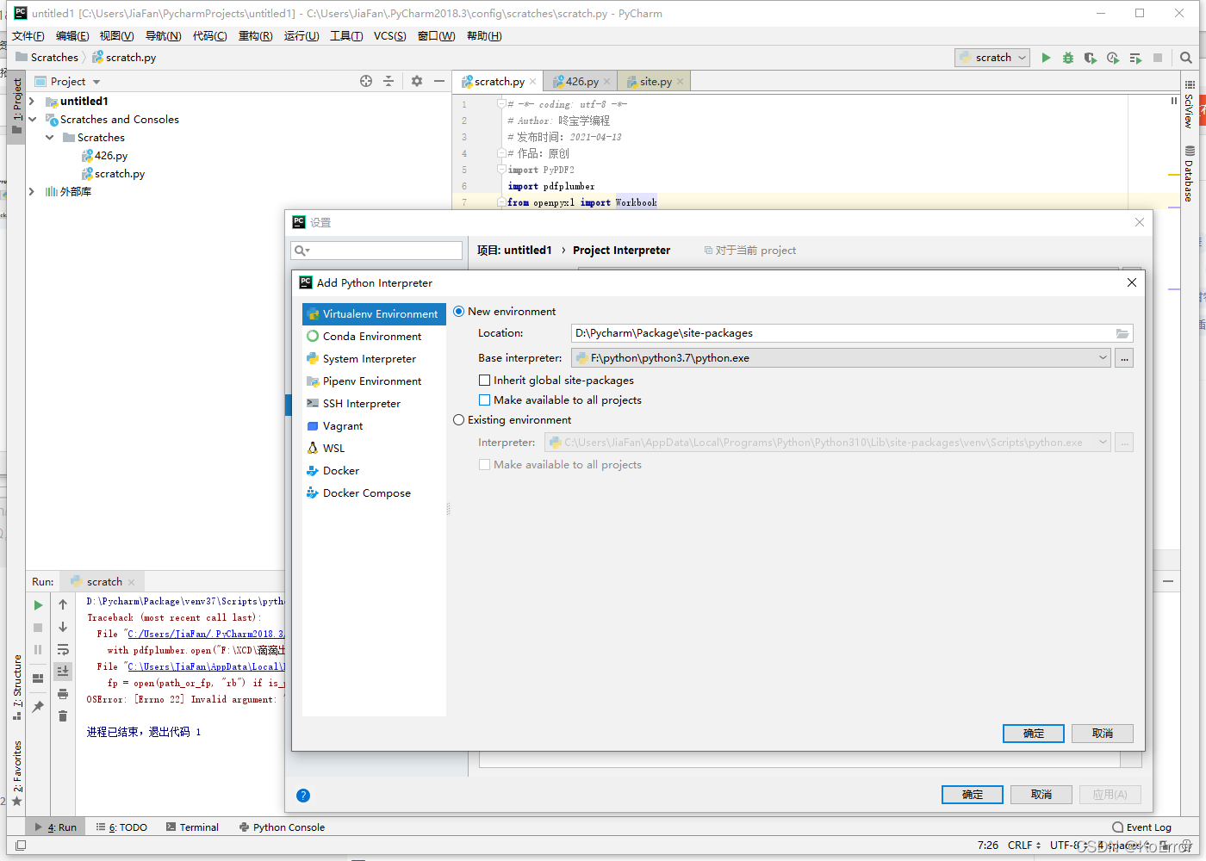Open the Python Console tool window

coord(282,827)
